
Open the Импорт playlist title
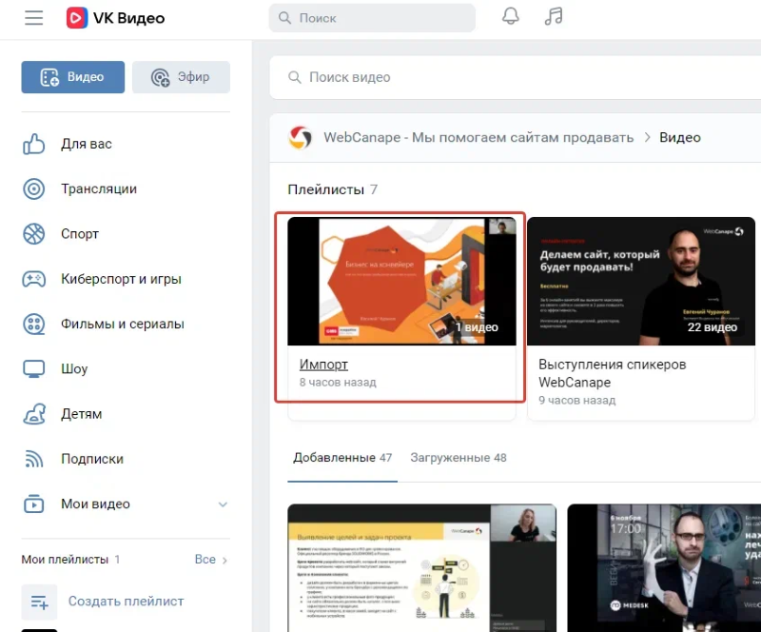[x=323, y=365]
